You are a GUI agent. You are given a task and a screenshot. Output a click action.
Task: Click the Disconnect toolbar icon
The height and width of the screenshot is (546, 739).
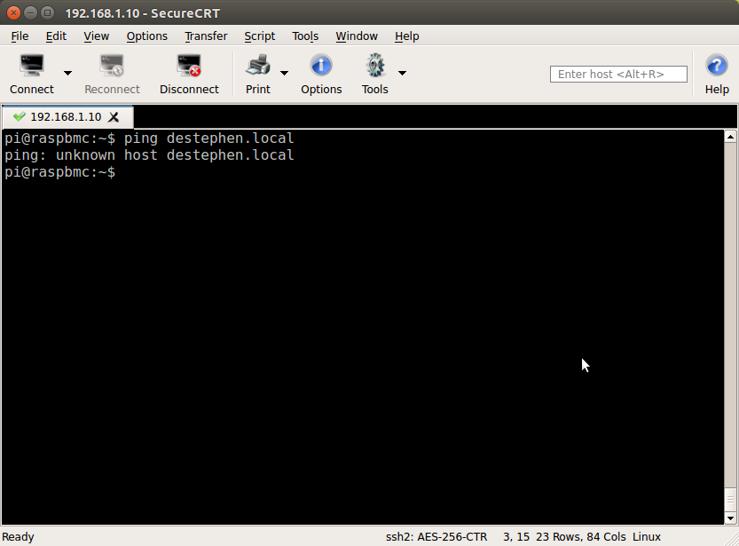[189, 66]
